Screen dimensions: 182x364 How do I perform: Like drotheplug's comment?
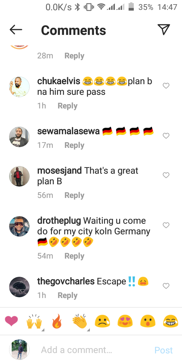click(166, 225)
